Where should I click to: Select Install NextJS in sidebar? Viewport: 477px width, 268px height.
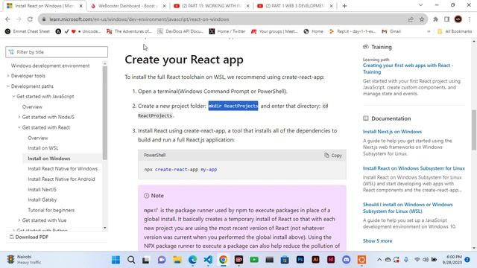[x=42, y=189]
